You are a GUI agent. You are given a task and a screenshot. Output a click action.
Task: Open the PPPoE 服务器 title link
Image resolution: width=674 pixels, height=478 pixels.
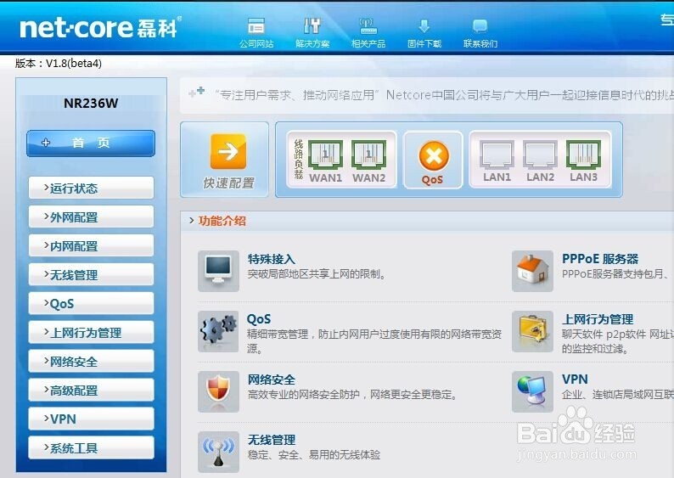(600, 259)
